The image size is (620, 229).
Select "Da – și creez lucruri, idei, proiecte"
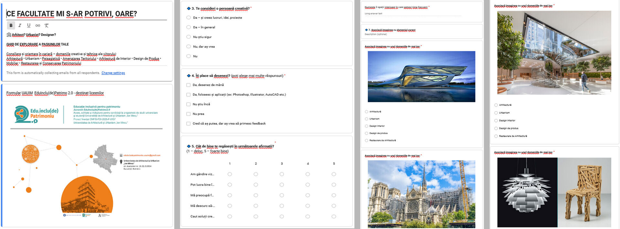click(x=189, y=18)
